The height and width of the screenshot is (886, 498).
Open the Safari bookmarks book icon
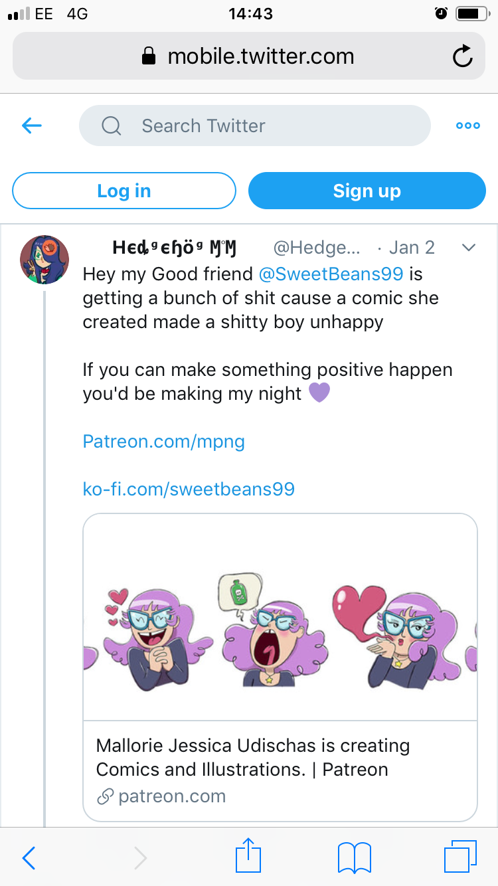tap(354, 857)
